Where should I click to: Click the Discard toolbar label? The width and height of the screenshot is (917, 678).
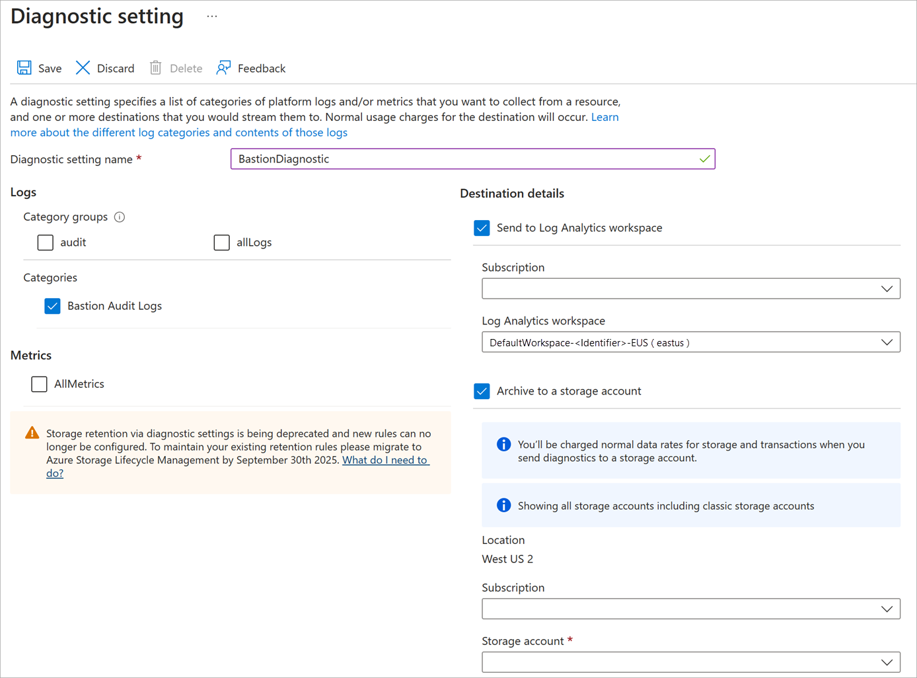(x=116, y=68)
